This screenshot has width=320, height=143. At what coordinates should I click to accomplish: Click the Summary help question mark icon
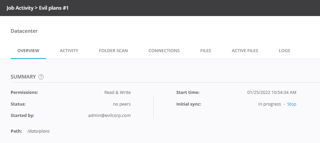(x=41, y=77)
